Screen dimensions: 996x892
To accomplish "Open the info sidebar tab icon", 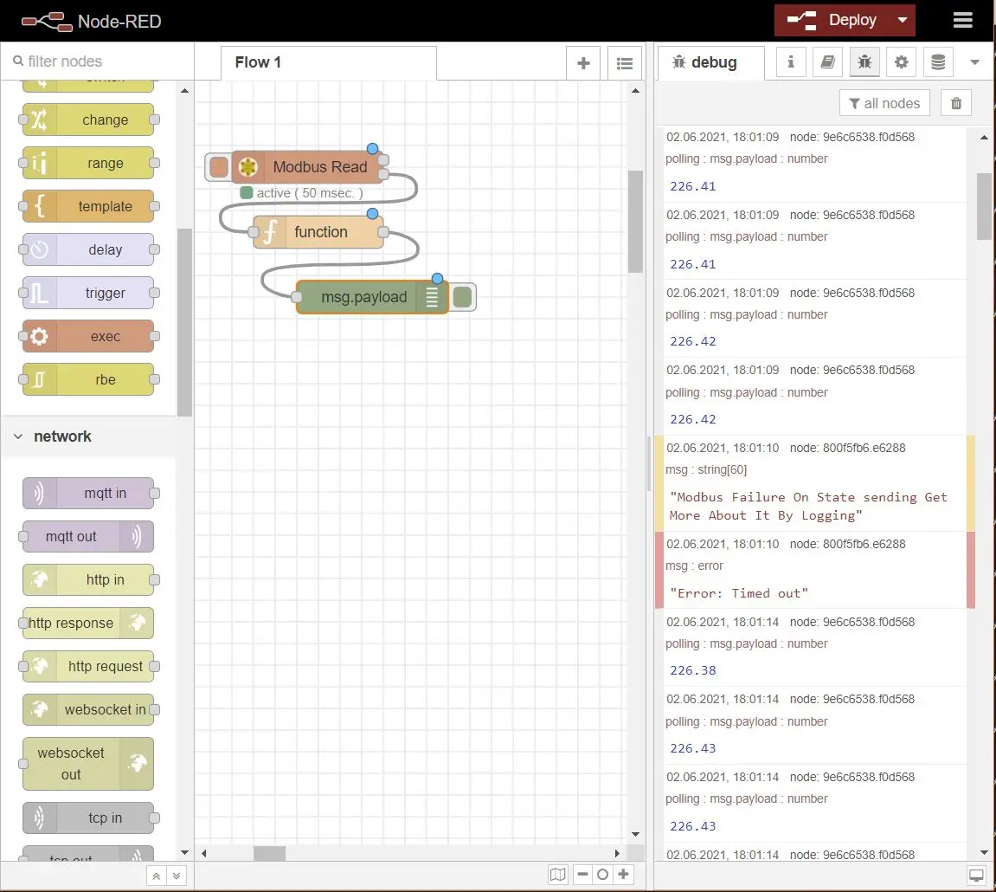I will pos(790,62).
